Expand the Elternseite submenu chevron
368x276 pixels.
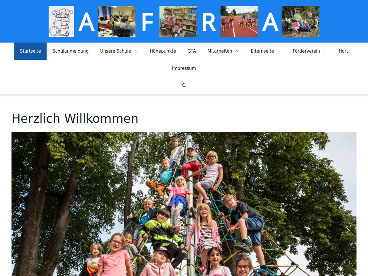(279, 51)
